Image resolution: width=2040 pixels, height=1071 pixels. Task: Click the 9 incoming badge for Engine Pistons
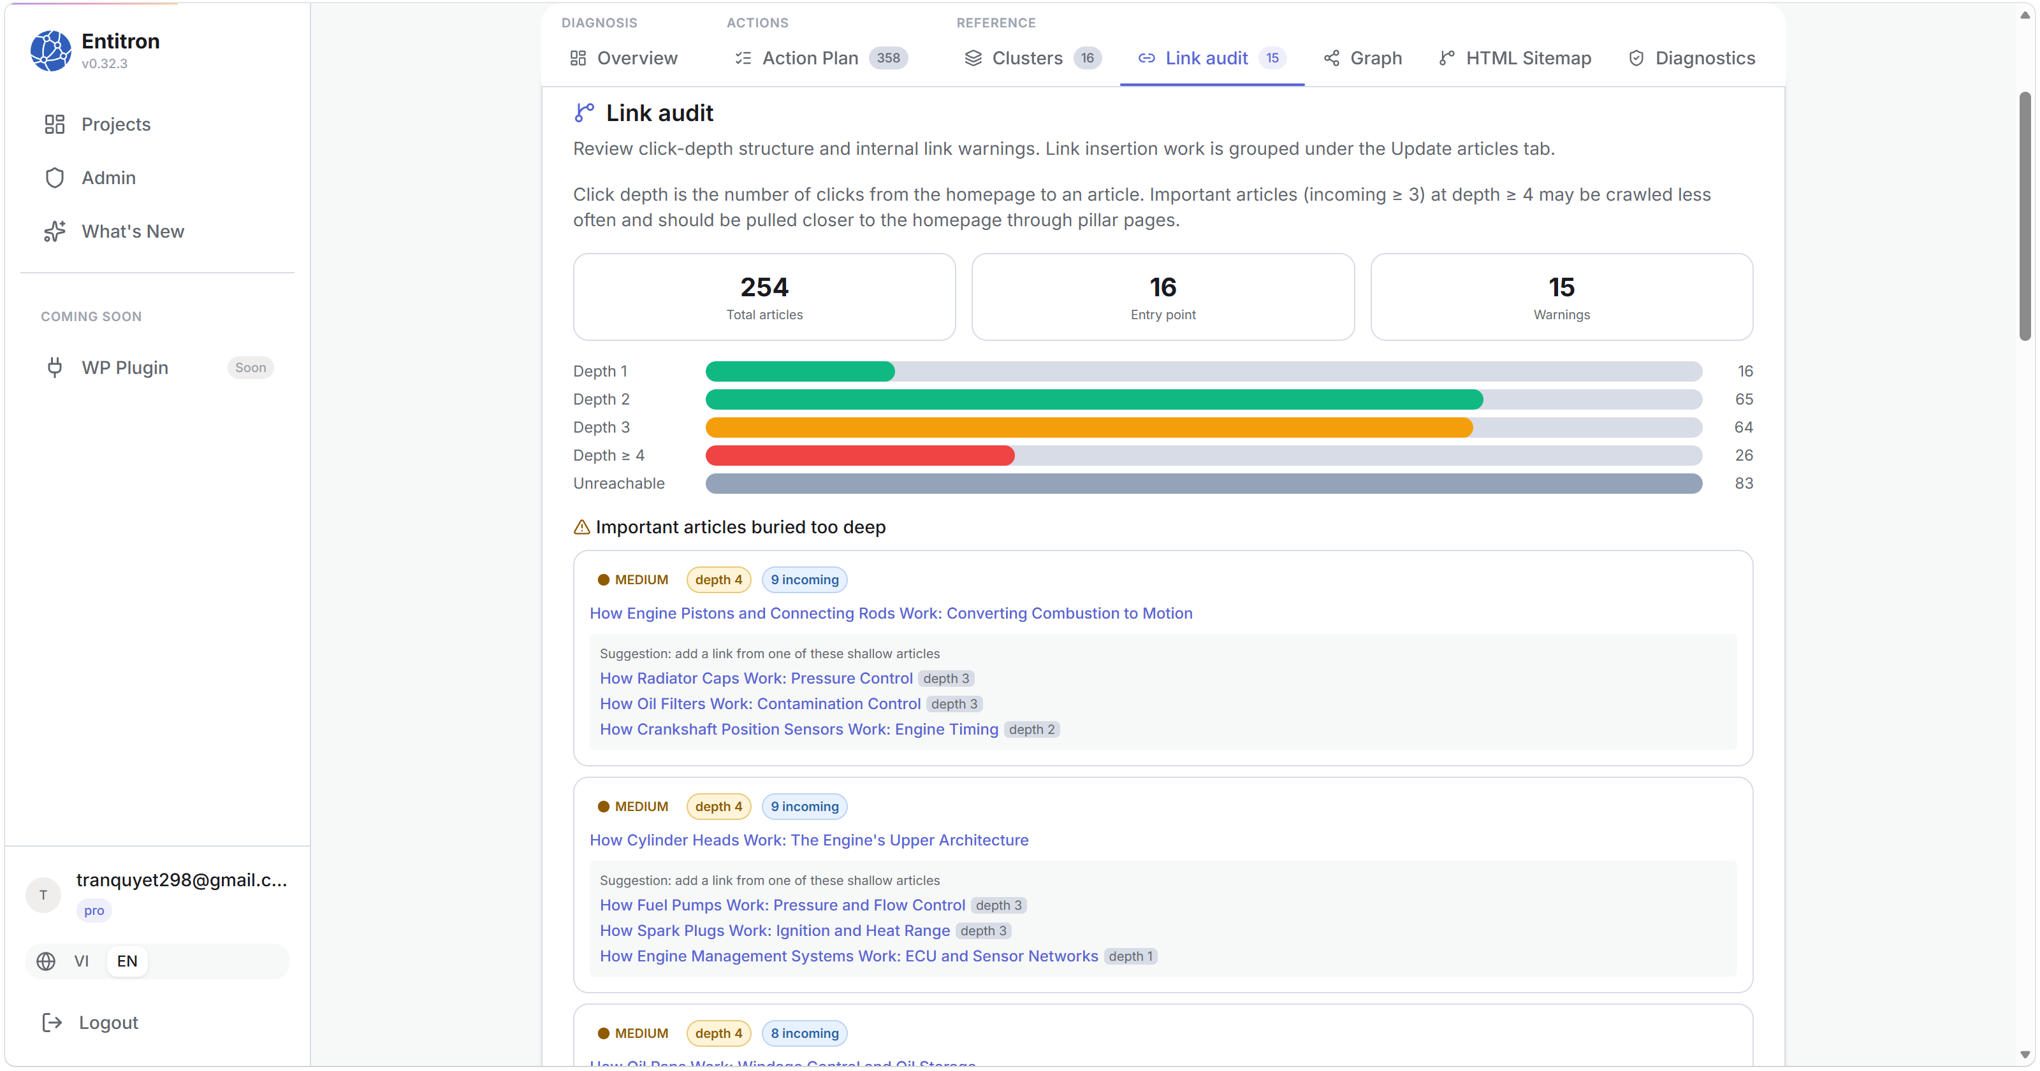pyautogui.click(x=805, y=579)
